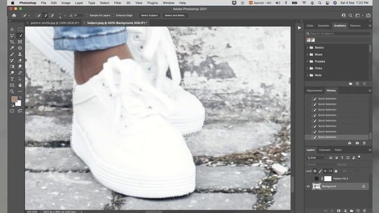Create new snapshot in History panel
Image resolution: width=379 pixels, height=213 pixels.
click(357, 143)
